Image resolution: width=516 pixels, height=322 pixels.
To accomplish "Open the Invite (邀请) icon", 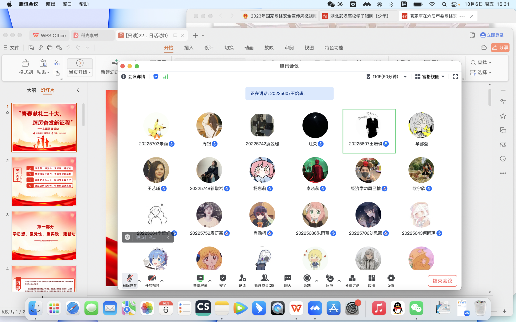I will (242, 278).
